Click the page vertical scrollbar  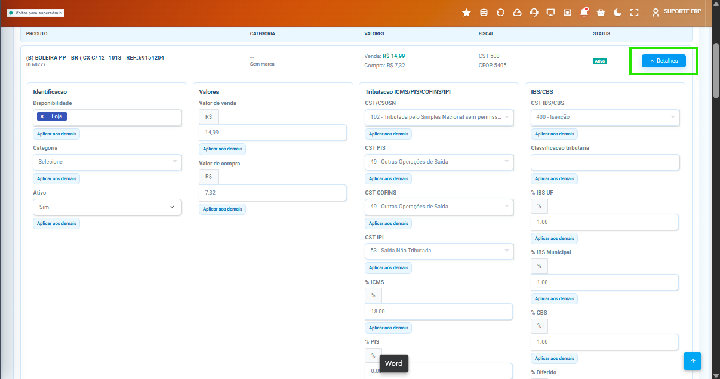[716, 70]
